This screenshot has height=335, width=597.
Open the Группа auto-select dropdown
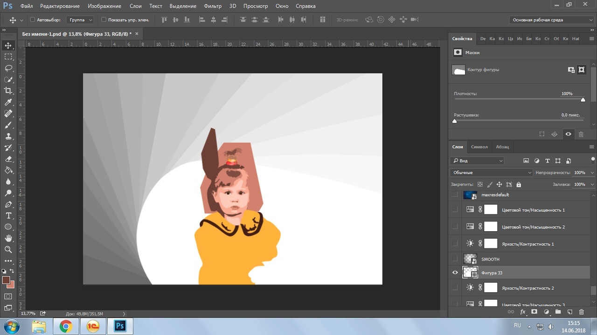click(80, 20)
